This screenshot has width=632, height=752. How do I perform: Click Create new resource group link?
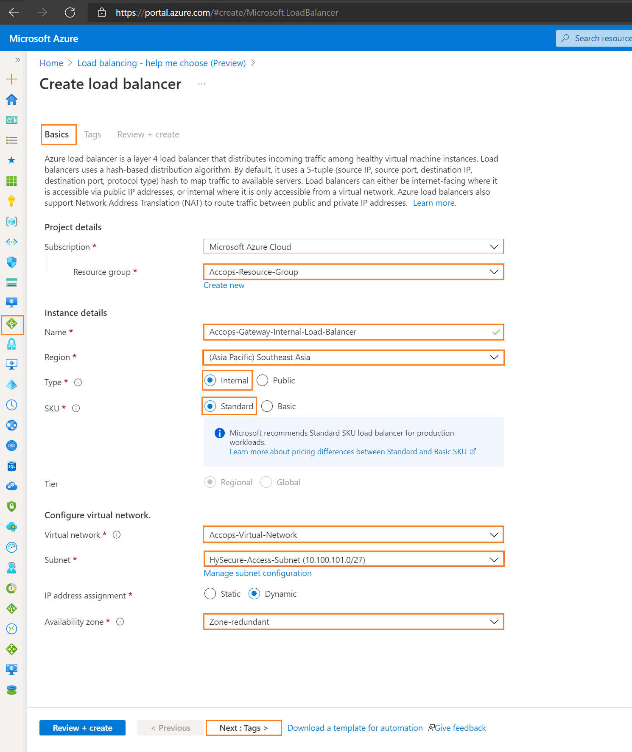click(224, 285)
